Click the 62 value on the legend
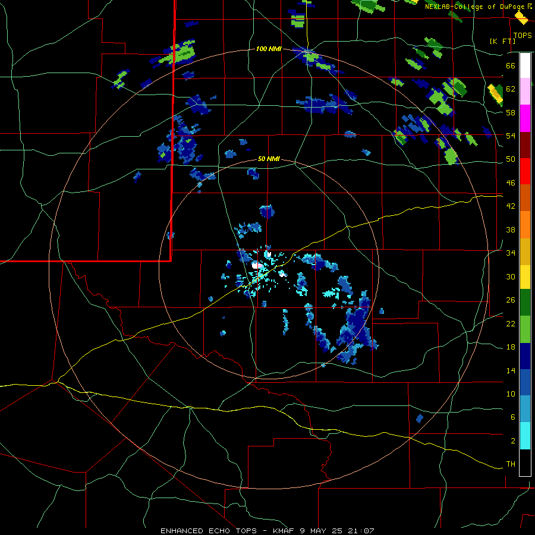Viewport: 535px width, 535px height. pos(511,89)
